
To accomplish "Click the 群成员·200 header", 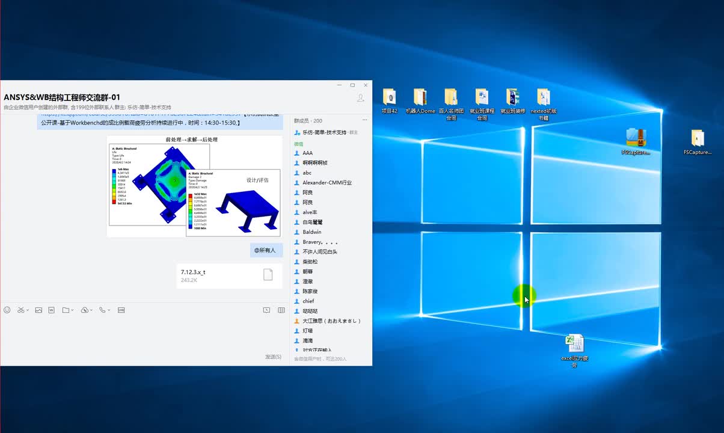I will (x=308, y=121).
